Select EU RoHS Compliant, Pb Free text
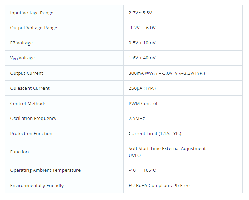The height and width of the screenshot is (200, 249). pos(159,185)
